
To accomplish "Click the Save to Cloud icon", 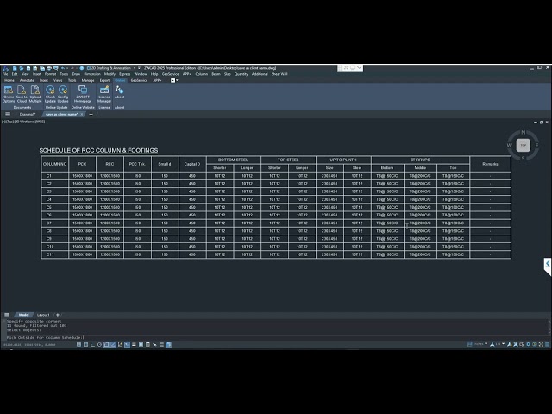I will pos(22,94).
